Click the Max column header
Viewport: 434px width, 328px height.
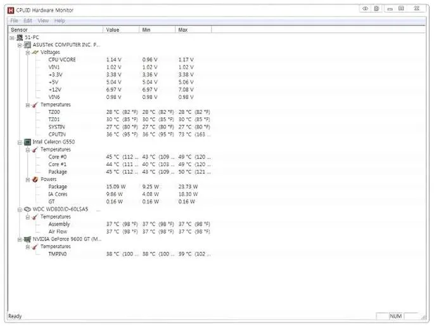(x=193, y=30)
